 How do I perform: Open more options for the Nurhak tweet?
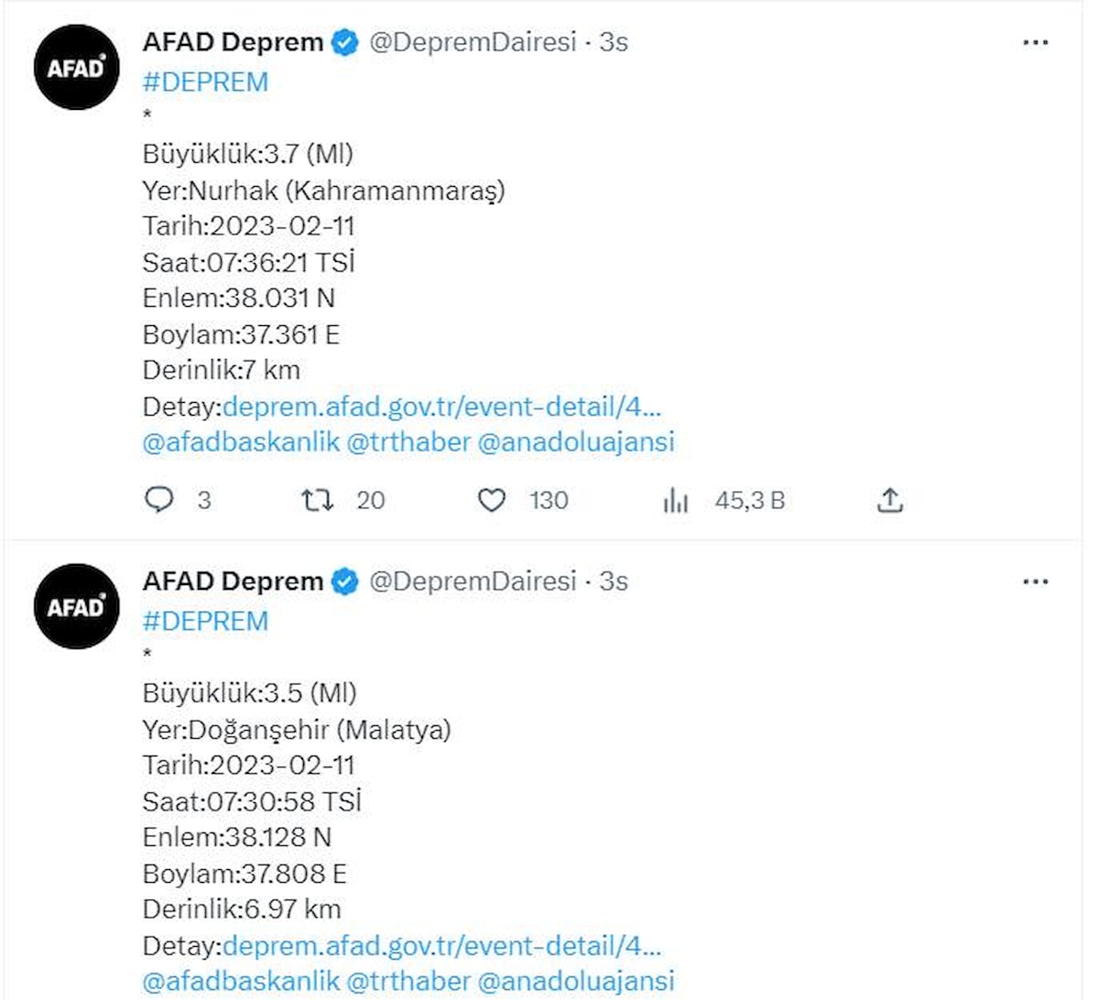(x=1036, y=43)
